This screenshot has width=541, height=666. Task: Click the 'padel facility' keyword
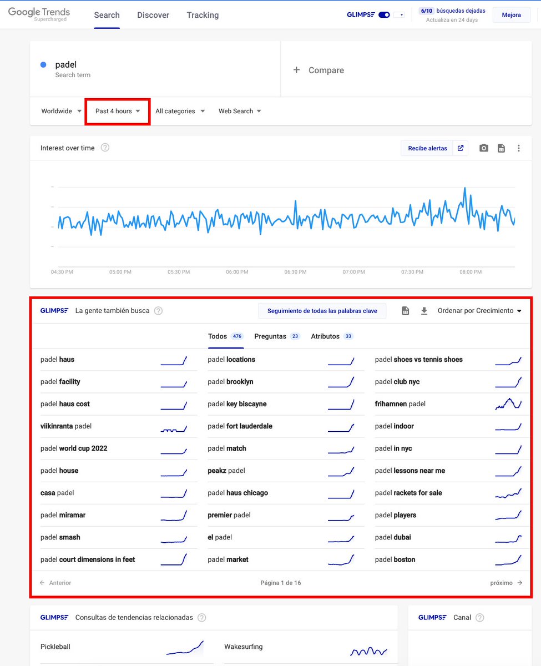[60, 382]
